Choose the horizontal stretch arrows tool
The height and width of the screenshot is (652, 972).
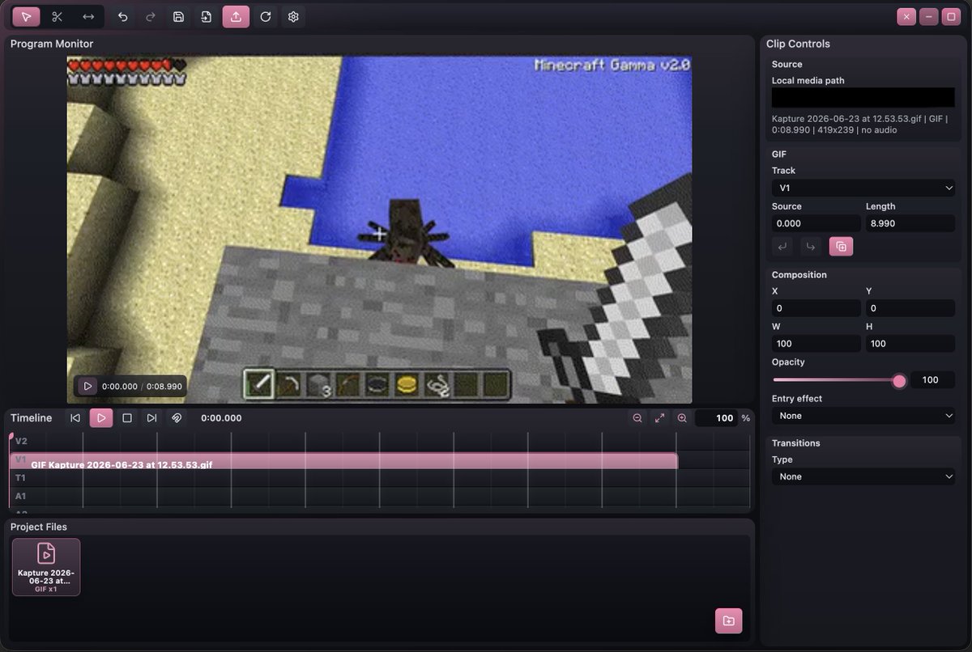pos(88,16)
